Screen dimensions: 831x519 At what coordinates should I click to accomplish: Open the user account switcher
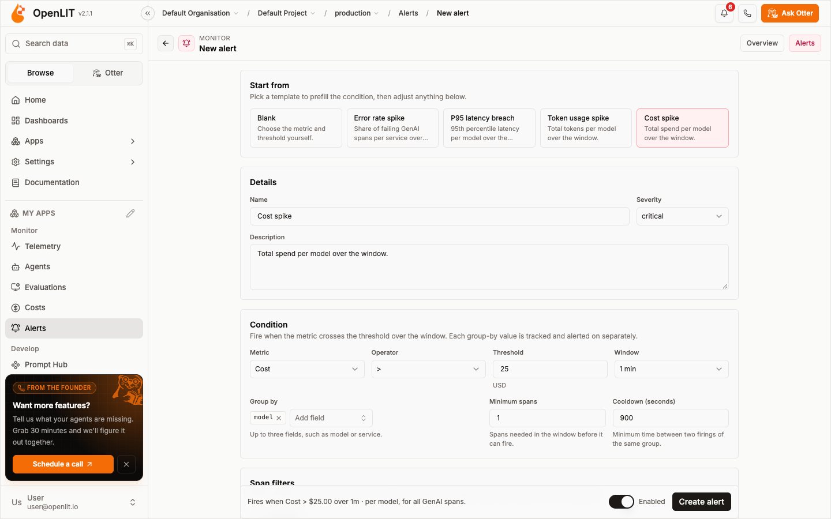(74, 502)
